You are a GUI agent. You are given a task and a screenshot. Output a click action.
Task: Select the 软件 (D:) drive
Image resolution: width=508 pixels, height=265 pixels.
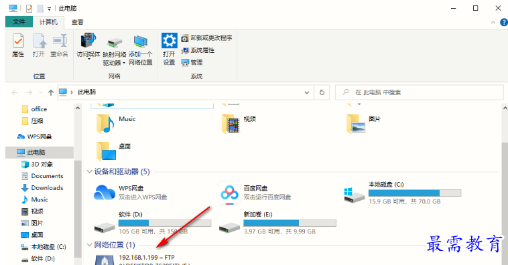pos(152,223)
